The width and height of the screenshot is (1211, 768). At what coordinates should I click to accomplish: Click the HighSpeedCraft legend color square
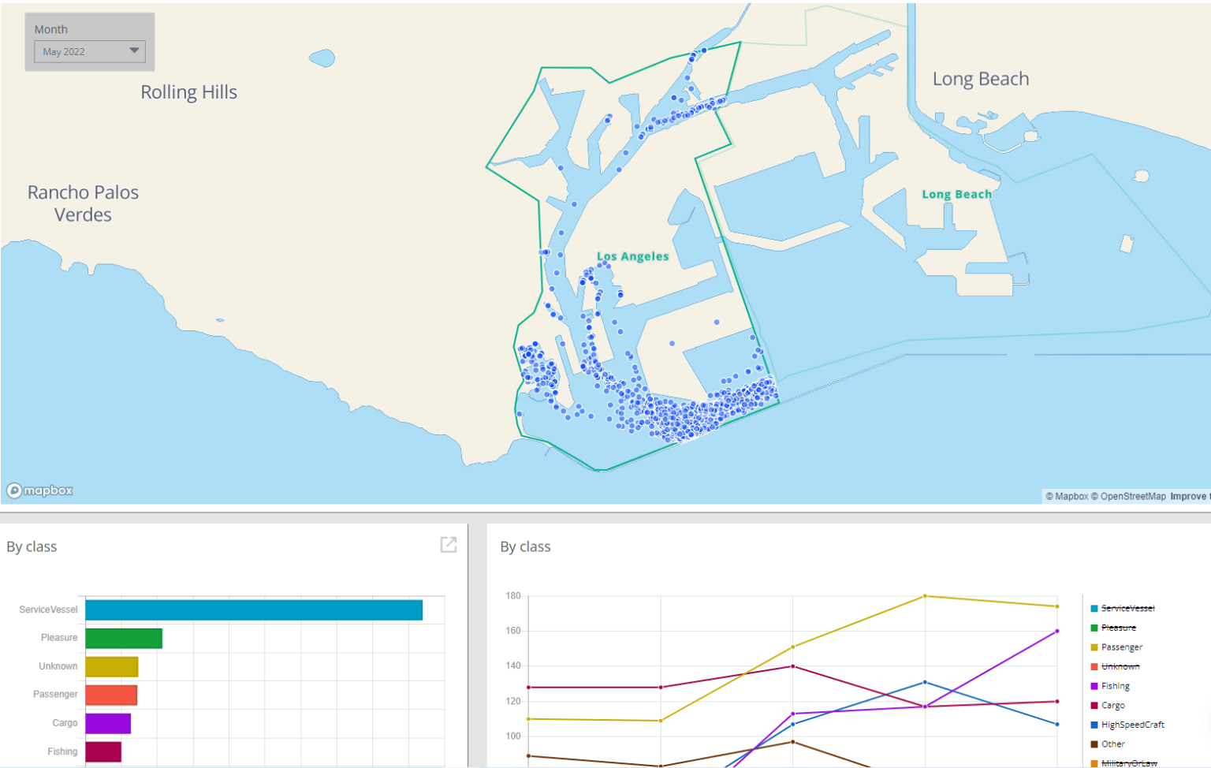1094,724
